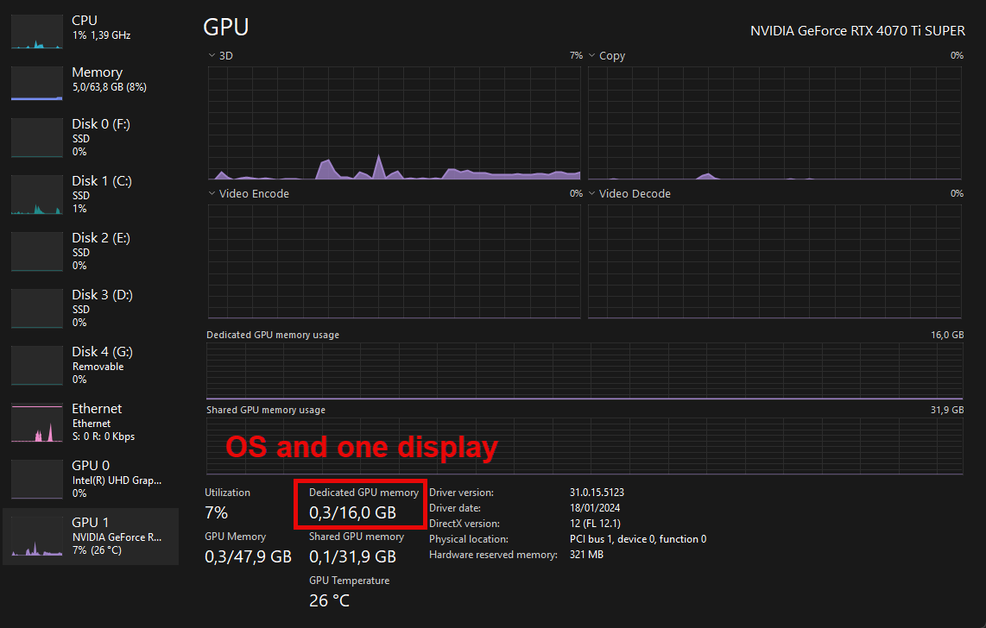The width and height of the screenshot is (986, 628).
Task: Open the Disk 4 (G:) Removable thumbnail
Action: pos(36,365)
